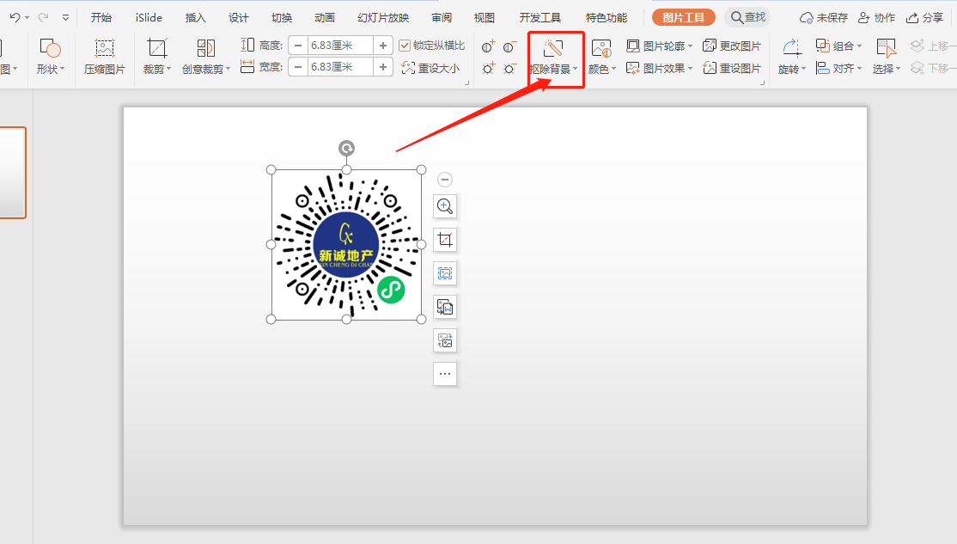Click the replace picture icon in the floating toolbar

(445, 340)
